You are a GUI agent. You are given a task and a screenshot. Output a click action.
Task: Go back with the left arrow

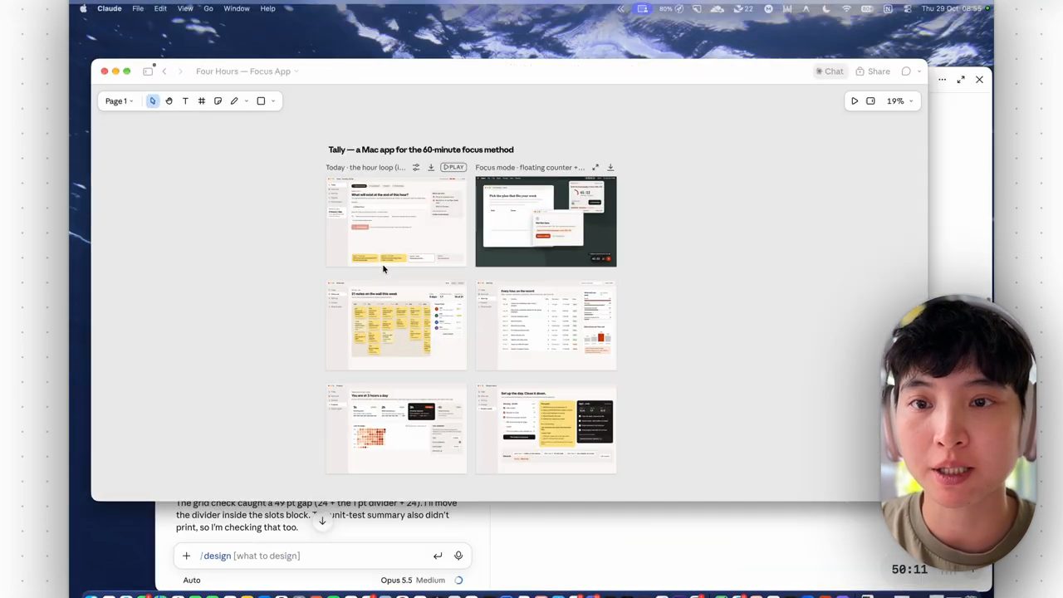tap(164, 71)
